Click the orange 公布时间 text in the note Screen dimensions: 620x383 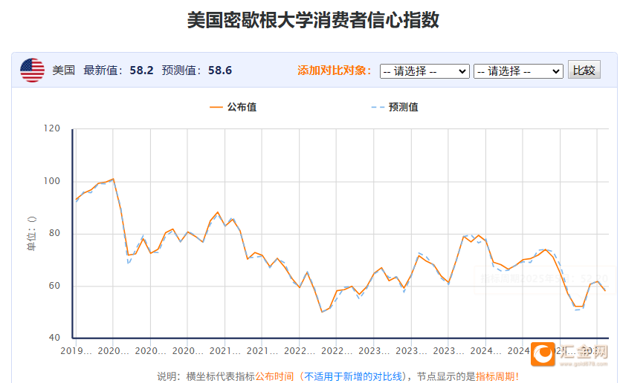point(274,376)
